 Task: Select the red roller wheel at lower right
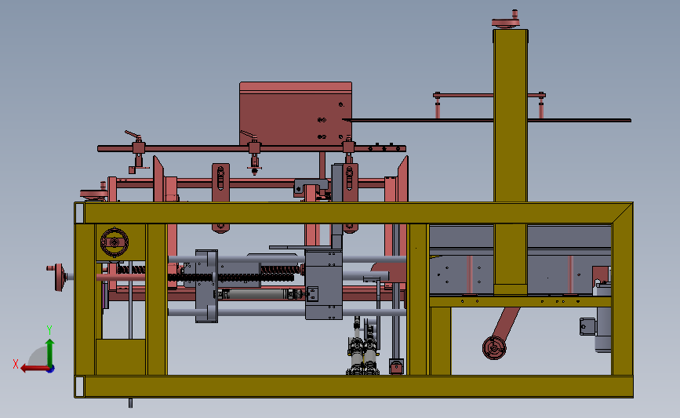point(494,347)
